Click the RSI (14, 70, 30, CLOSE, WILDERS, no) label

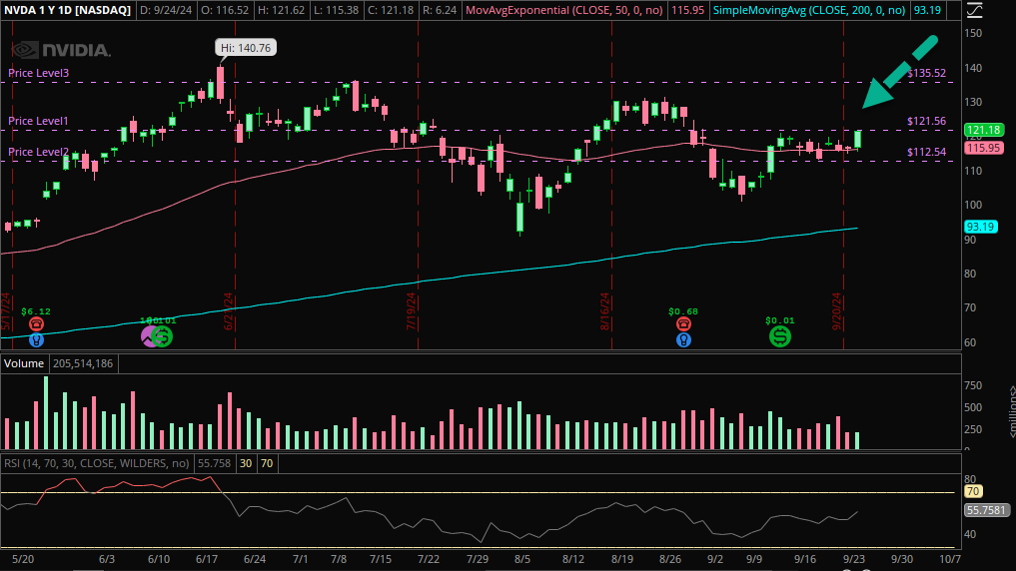[97, 463]
